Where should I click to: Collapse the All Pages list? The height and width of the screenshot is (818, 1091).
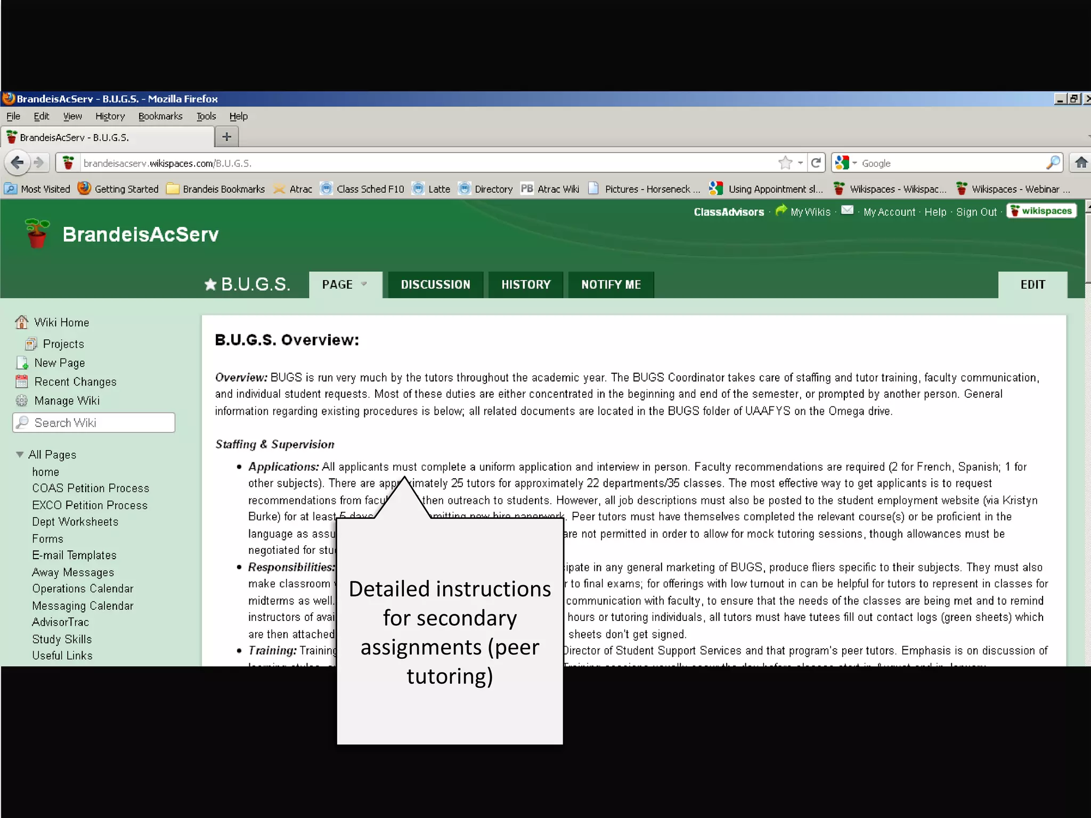20,454
